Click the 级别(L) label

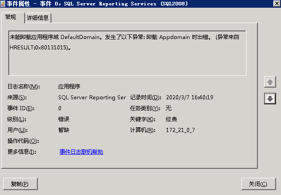coord(17,119)
